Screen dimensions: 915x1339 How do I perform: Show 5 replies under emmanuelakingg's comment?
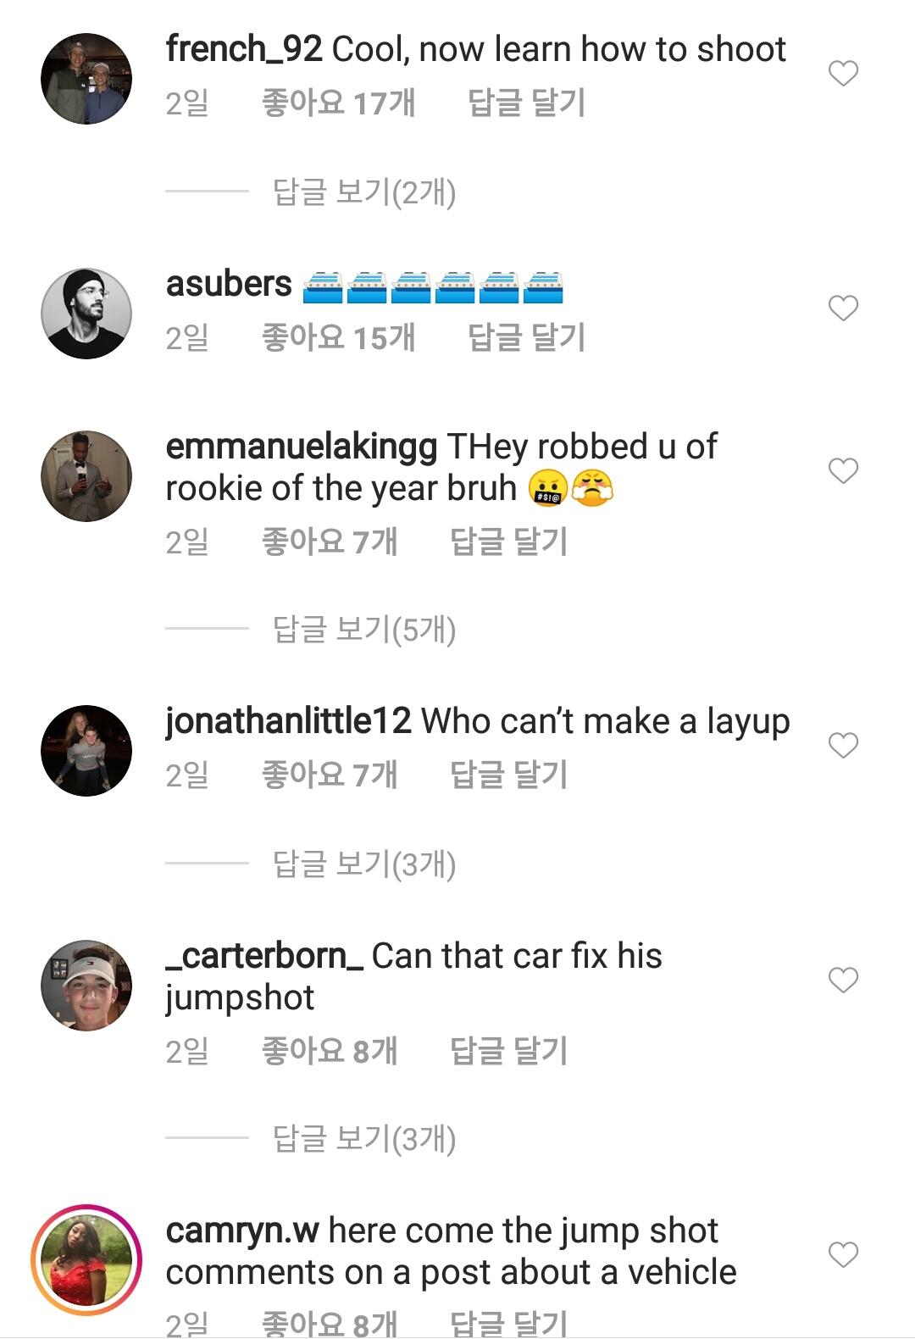click(364, 630)
